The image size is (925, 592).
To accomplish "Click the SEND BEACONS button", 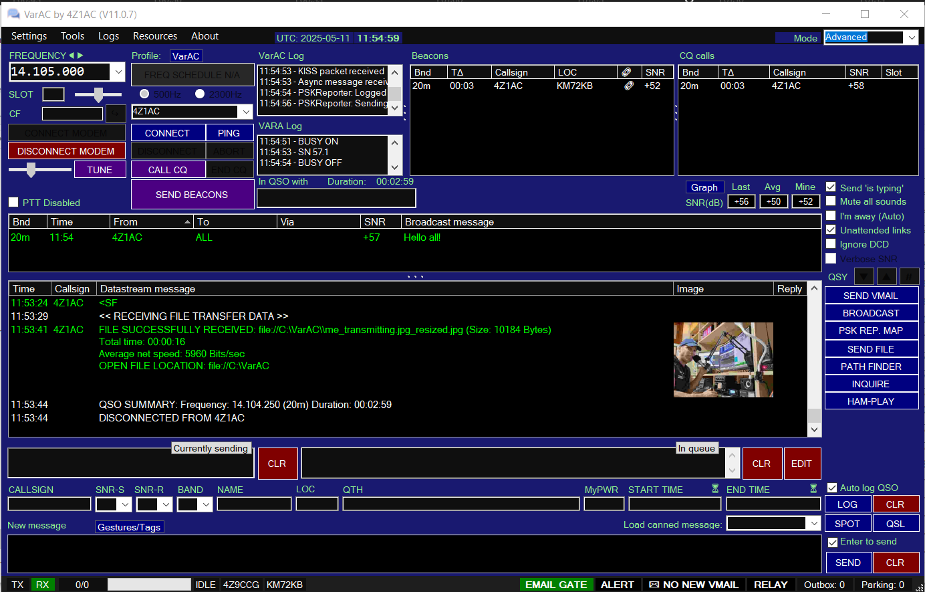I will 192,195.
